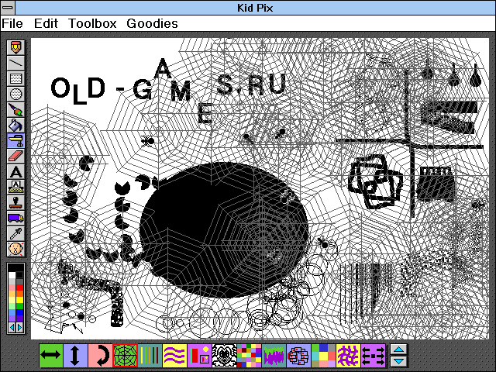Select the Eraser tool
This screenshot has width=496, height=372.
tap(15, 157)
